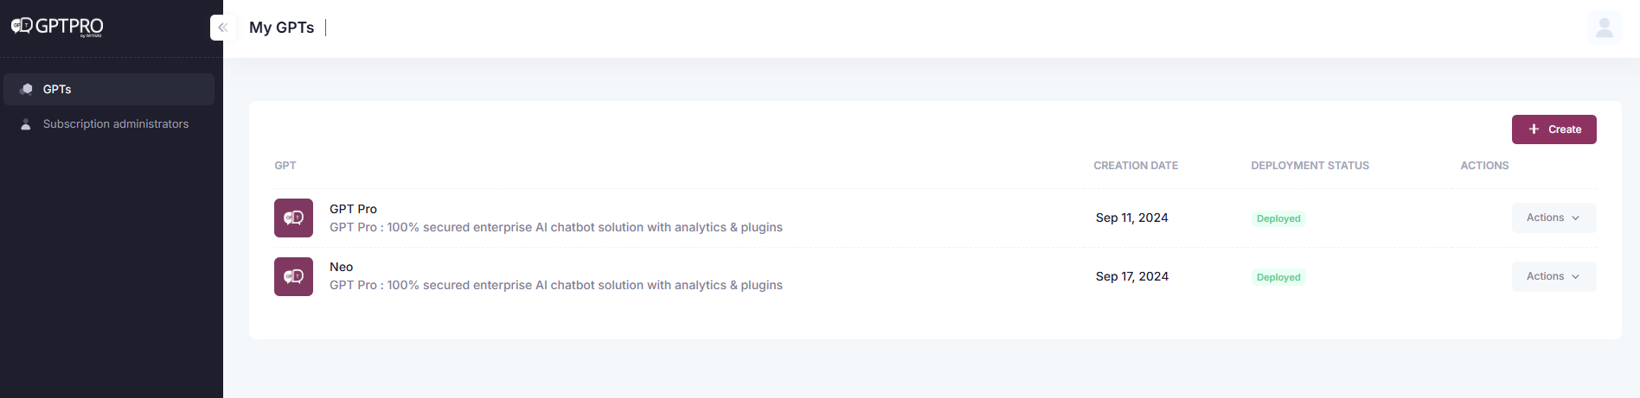The image size is (1640, 398).
Task: Click the GPT Pro chatbot icon
Action: point(293,218)
